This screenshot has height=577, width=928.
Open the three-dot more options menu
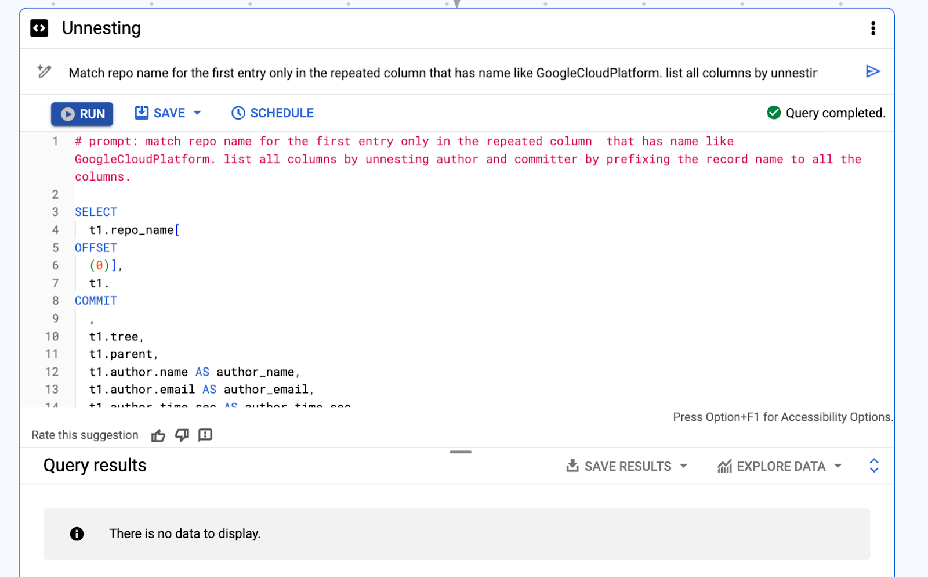(873, 28)
